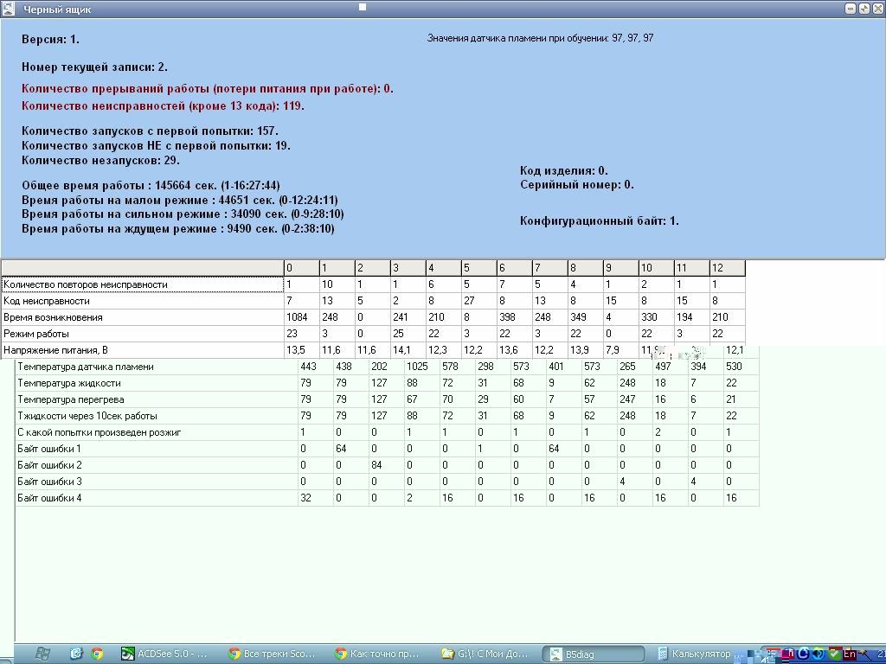Select the B5diag taskbar button

point(594,654)
